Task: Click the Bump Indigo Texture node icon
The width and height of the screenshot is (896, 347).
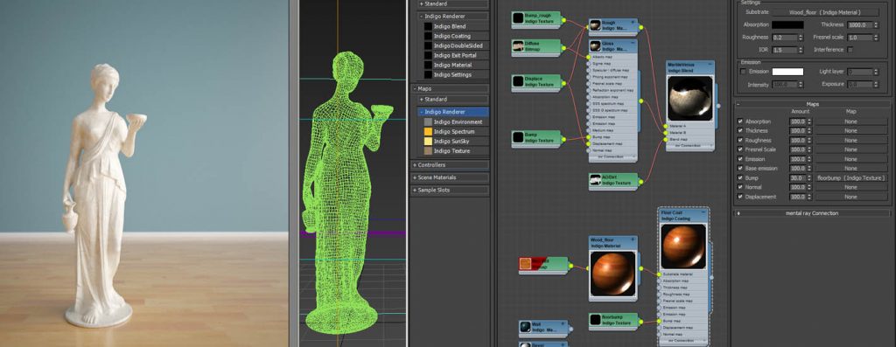Action: [518, 137]
